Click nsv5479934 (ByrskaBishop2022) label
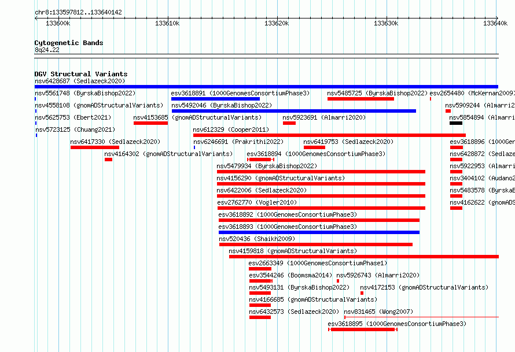 tap(267, 166)
